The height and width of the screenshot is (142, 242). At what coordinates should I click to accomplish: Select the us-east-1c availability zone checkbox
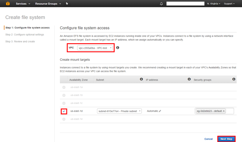tap(64, 103)
